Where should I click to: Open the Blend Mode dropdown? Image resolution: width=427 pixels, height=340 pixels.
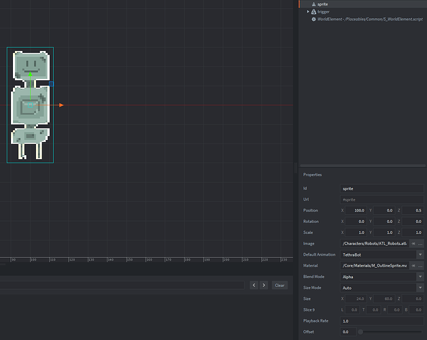[x=421, y=277]
